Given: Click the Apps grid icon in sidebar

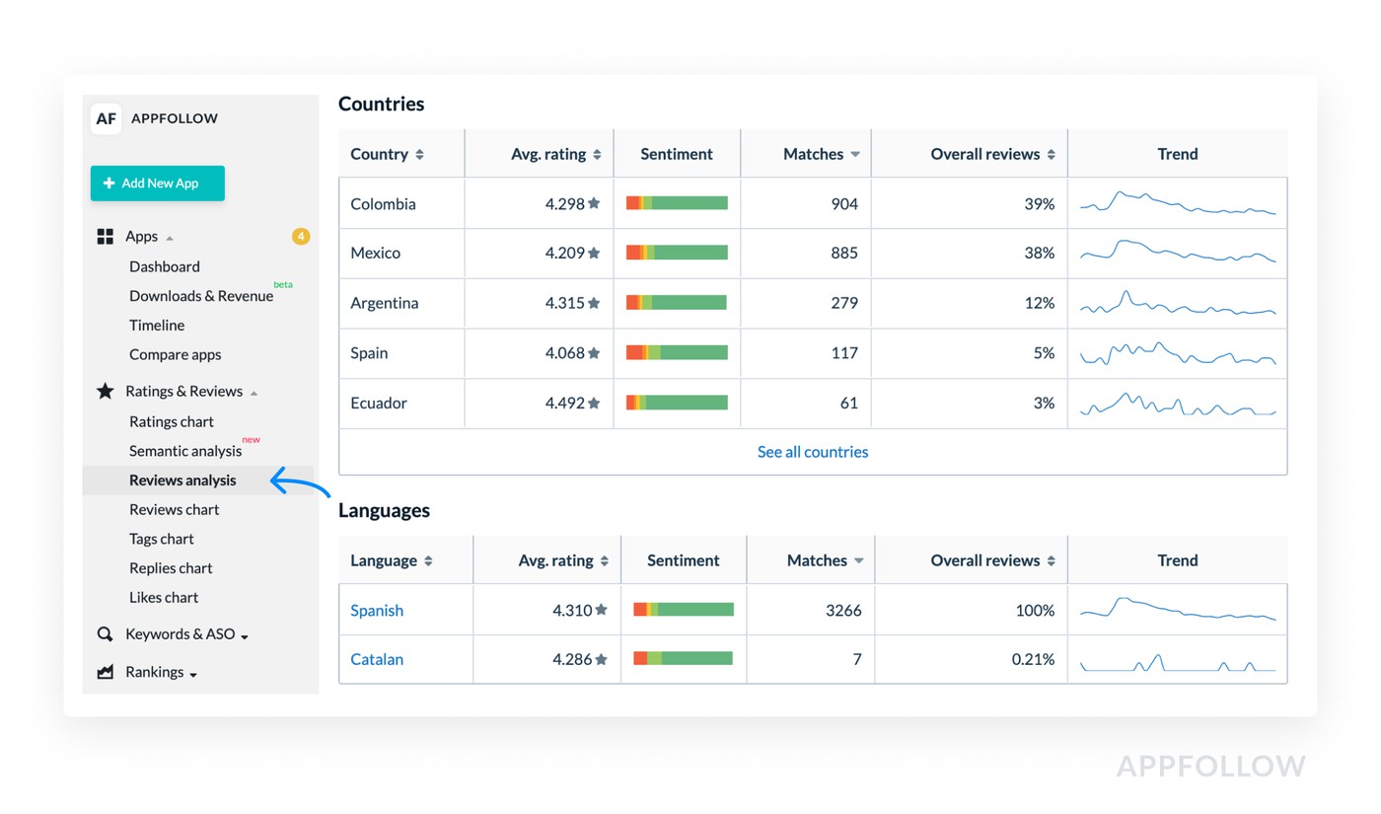Looking at the screenshot, I should tap(106, 237).
